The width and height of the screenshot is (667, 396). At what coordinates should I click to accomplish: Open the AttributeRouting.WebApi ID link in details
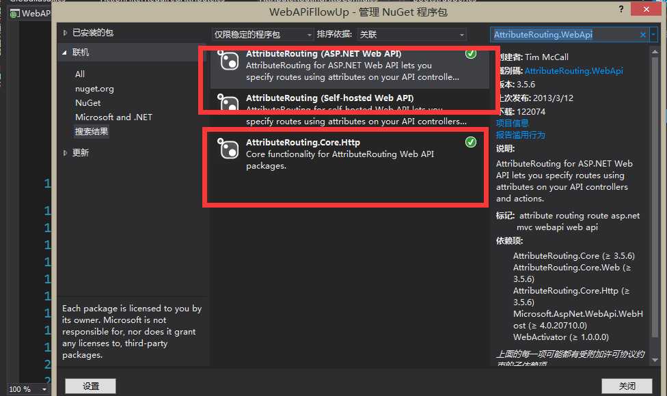coord(574,70)
